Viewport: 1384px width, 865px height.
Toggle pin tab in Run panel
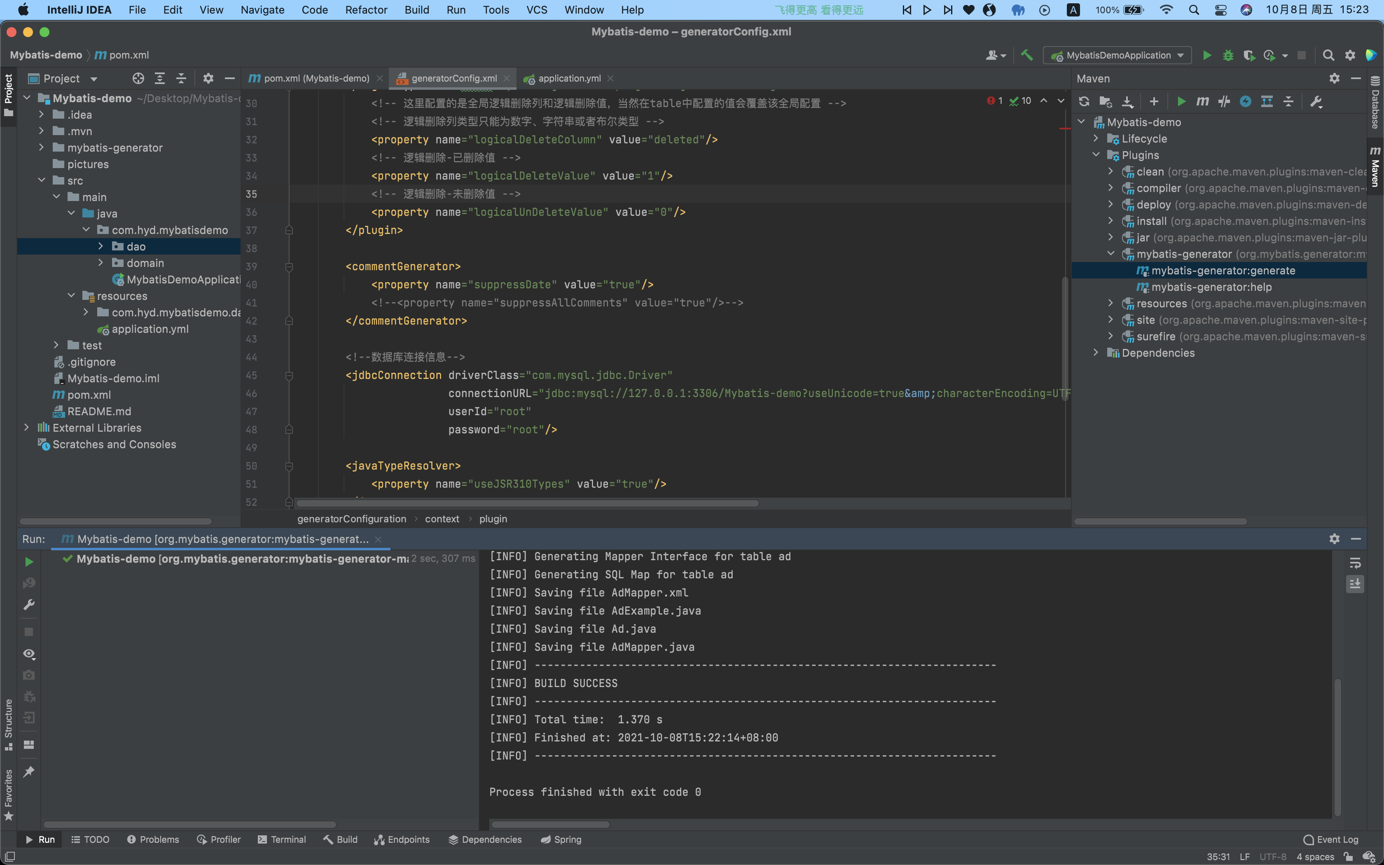tap(28, 772)
